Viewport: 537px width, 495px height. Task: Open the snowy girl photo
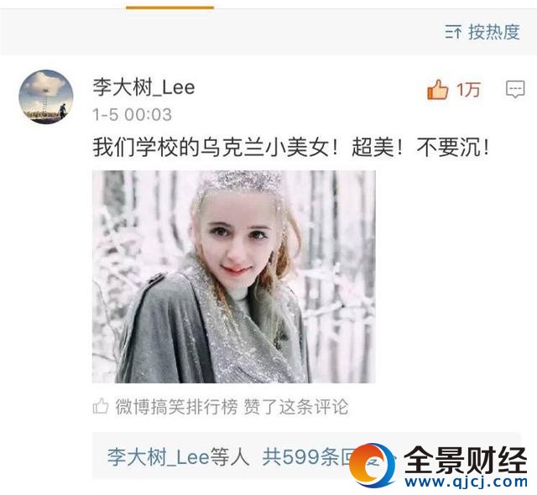point(234,277)
